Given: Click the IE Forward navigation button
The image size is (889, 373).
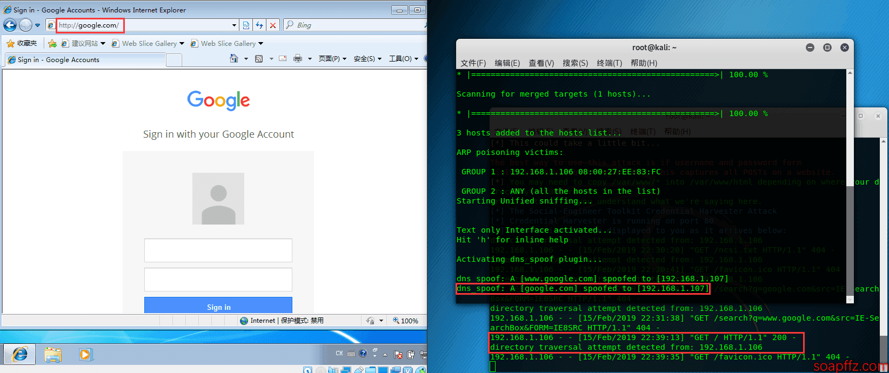Looking at the screenshot, I should click(25, 25).
